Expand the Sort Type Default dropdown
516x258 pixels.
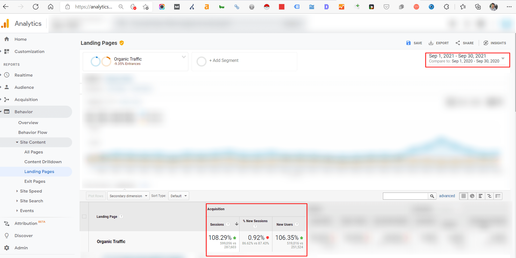click(x=179, y=196)
